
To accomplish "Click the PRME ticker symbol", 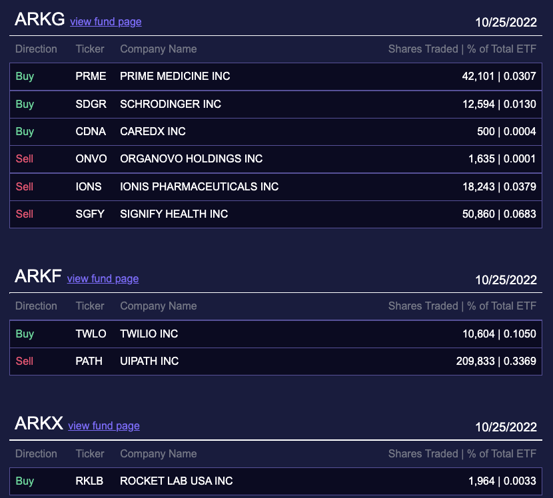I will pyautogui.click(x=91, y=76).
